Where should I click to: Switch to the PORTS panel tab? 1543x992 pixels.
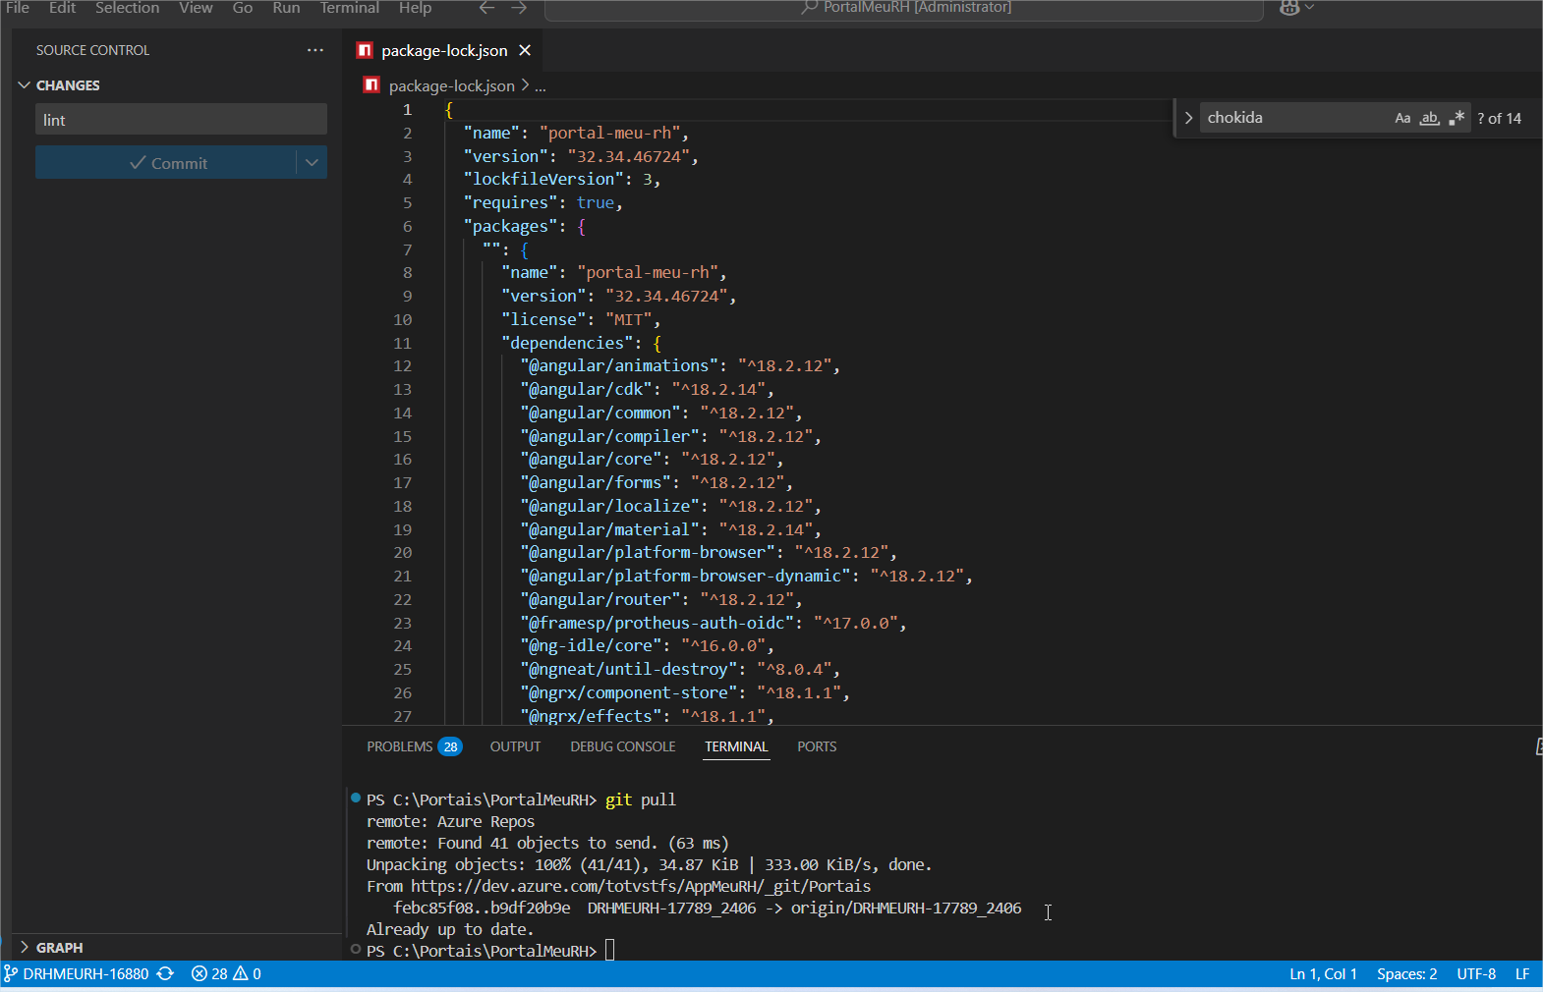(x=817, y=746)
